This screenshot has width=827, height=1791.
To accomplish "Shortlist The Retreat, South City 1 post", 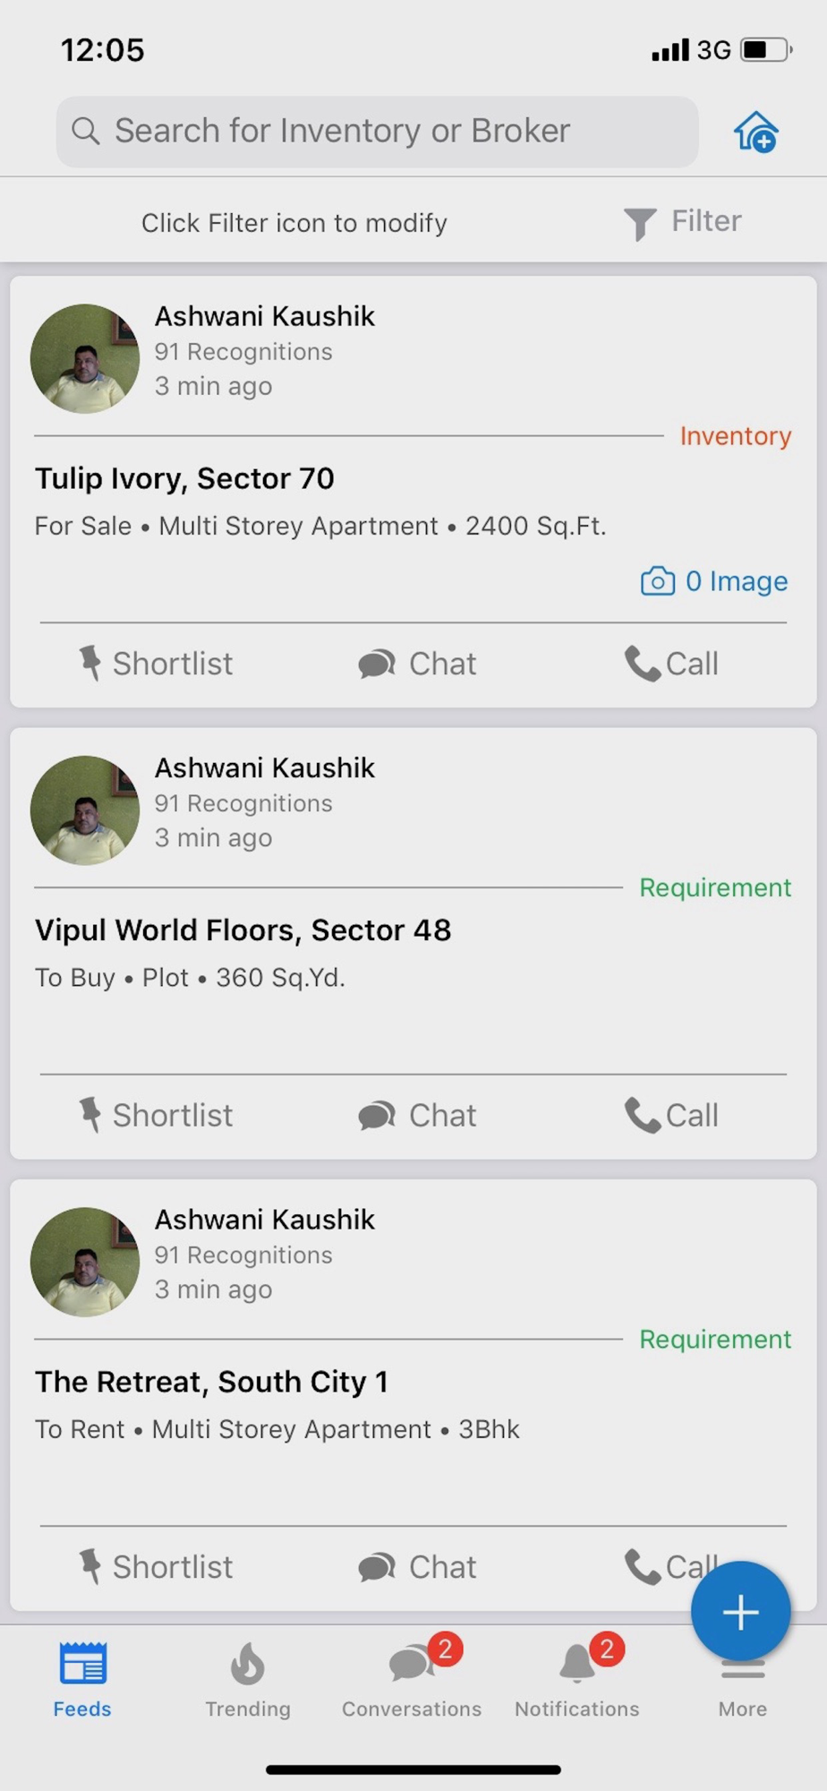I will pyautogui.click(x=156, y=1566).
